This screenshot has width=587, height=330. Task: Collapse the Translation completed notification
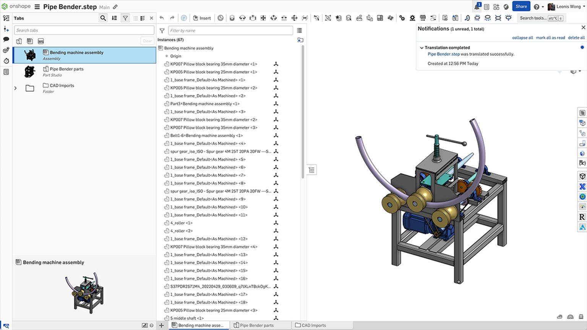point(422,47)
